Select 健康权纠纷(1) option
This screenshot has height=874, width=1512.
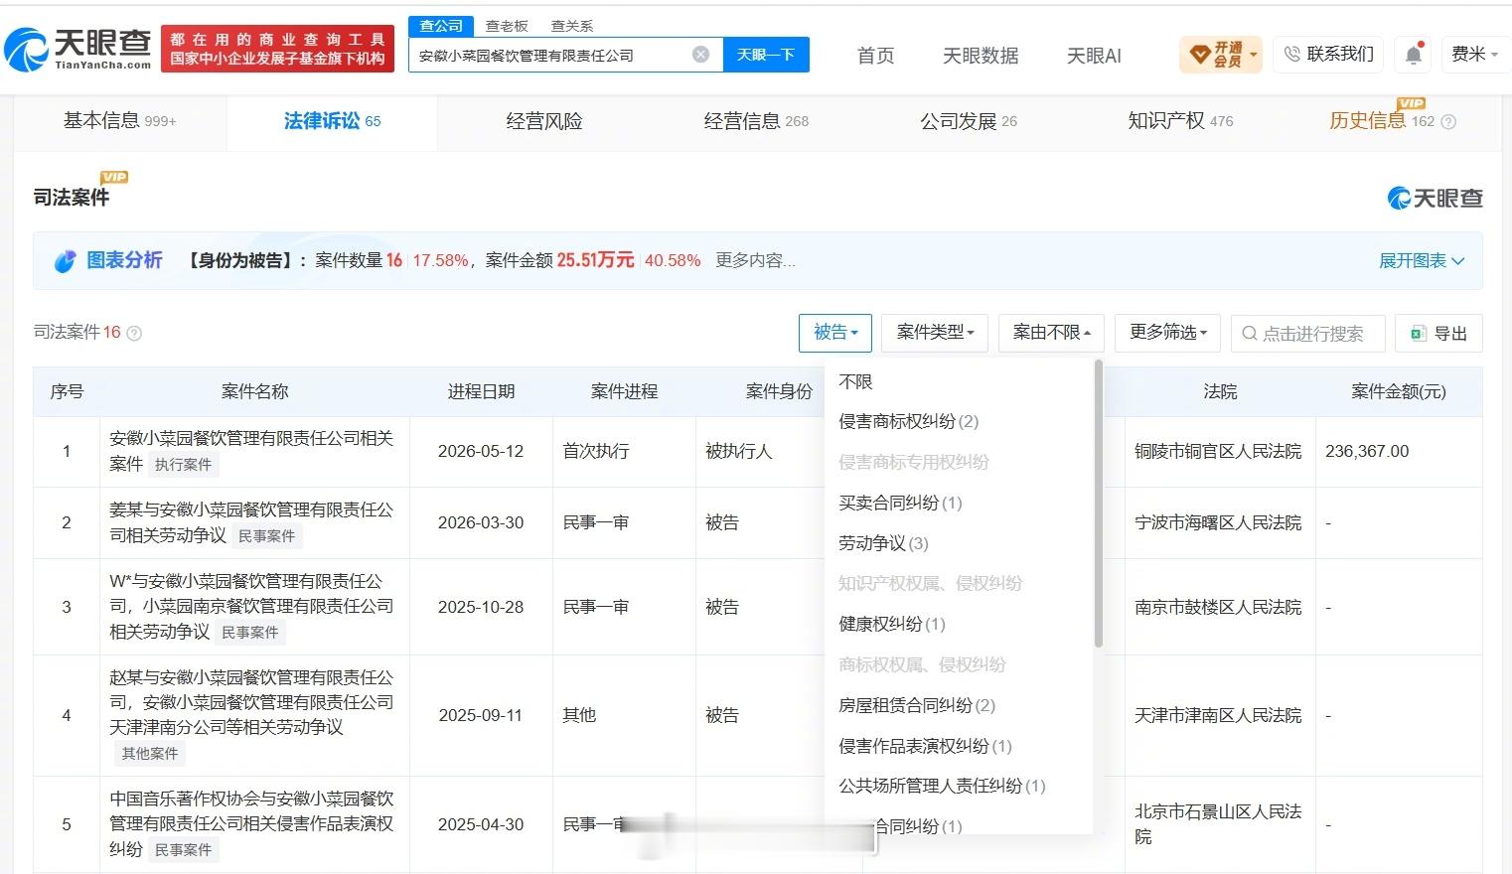[892, 624]
